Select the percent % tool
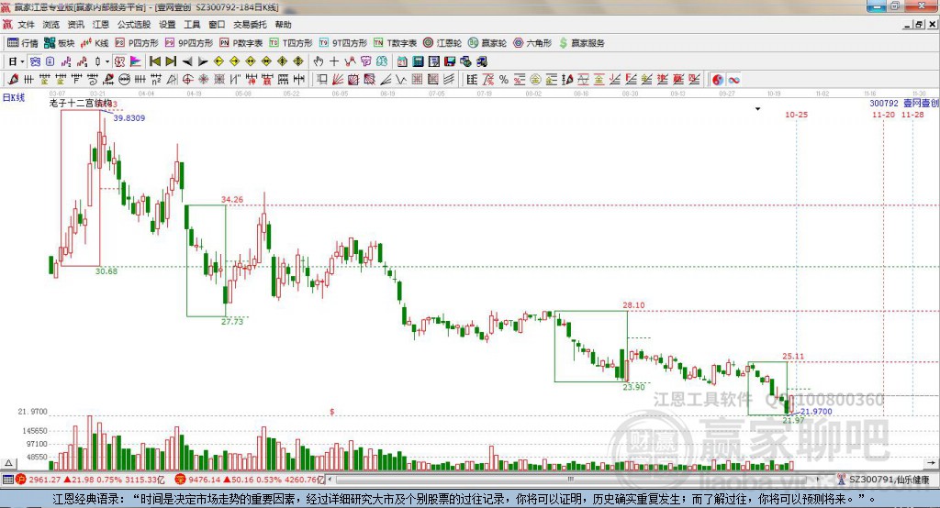940x508 pixels. [x=504, y=79]
